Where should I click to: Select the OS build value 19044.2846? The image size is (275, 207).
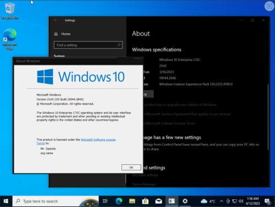[x=168, y=78]
